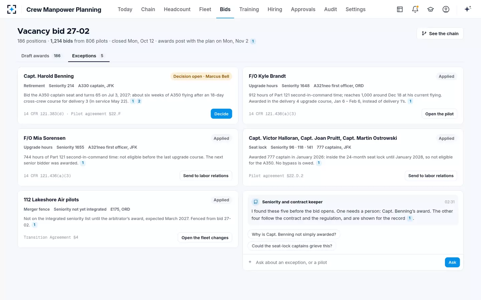Open the user account icon
This screenshot has width=481, height=300.
446,9
